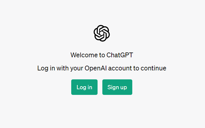Click the word ChatGPT in heading
This screenshot has width=205, height=128.
120,55
